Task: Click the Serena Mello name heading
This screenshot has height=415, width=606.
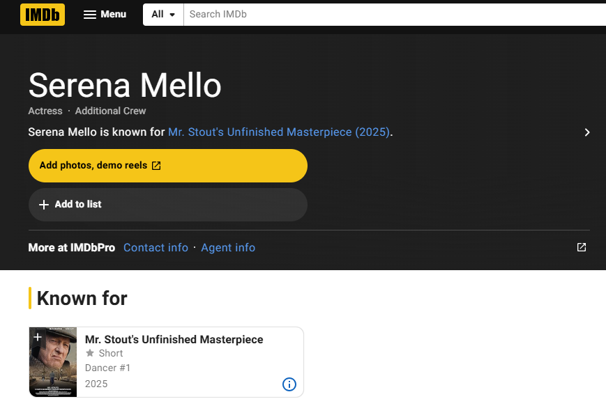Action: 125,86
